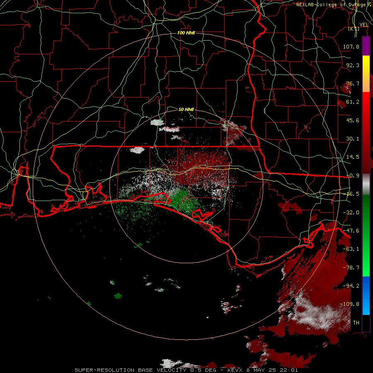Screen dimensions: 373x373
Task: Click the 61.2 legend value
Action: point(353,102)
